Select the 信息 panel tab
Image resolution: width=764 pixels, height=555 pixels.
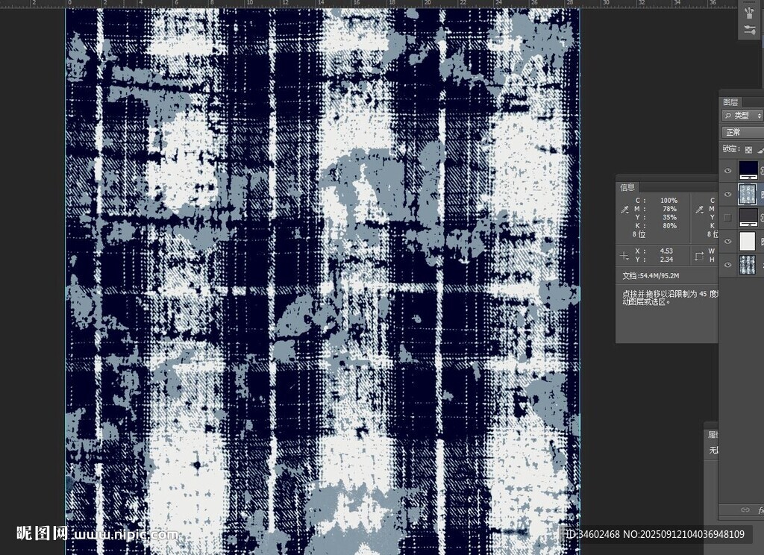[627, 187]
